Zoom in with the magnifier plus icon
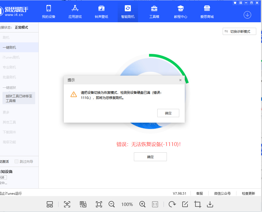Screen dimensions: 262x212 point(142,204)
